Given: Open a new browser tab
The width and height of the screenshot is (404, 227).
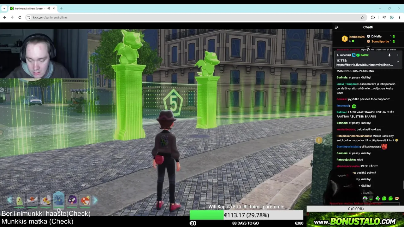Looking at the screenshot, I should [x=61, y=9].
